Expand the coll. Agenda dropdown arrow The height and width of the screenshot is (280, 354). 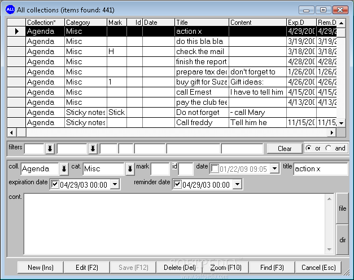[x=64, y=169]
